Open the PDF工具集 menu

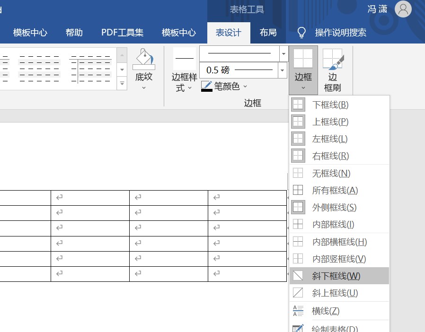tap(122, 33)
